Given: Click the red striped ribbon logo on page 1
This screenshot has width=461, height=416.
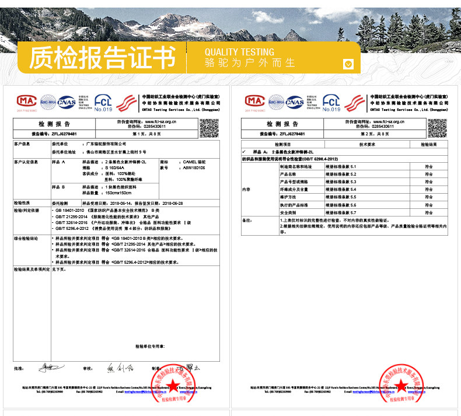Looking at the screenshot, I should pos(127,103).
